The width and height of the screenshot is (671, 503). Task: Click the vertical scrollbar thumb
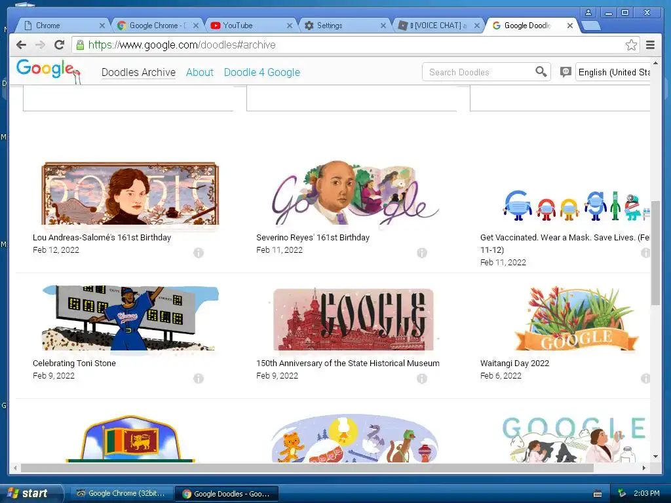[655, 252]
